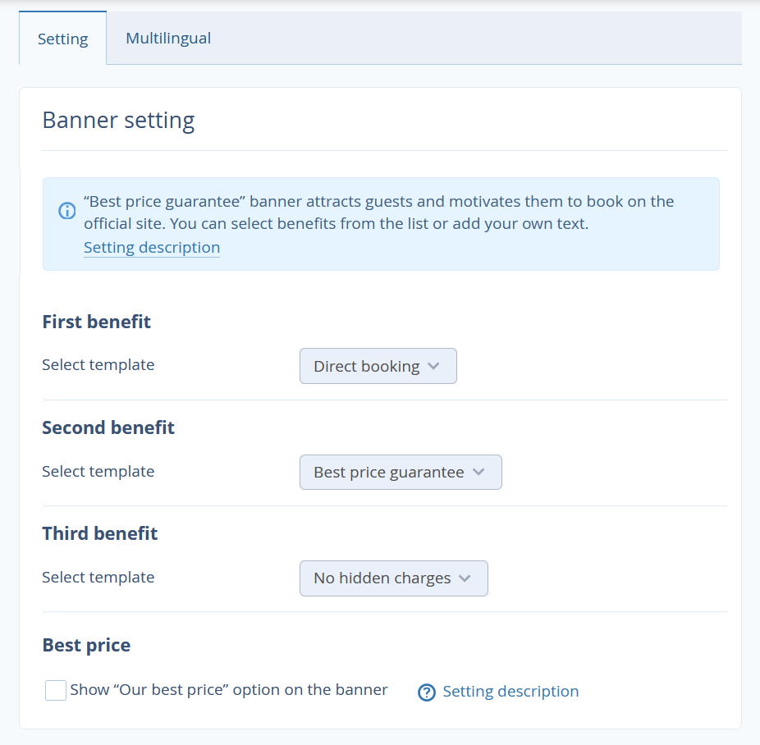Click the Best price section heading

pos(86,645)
